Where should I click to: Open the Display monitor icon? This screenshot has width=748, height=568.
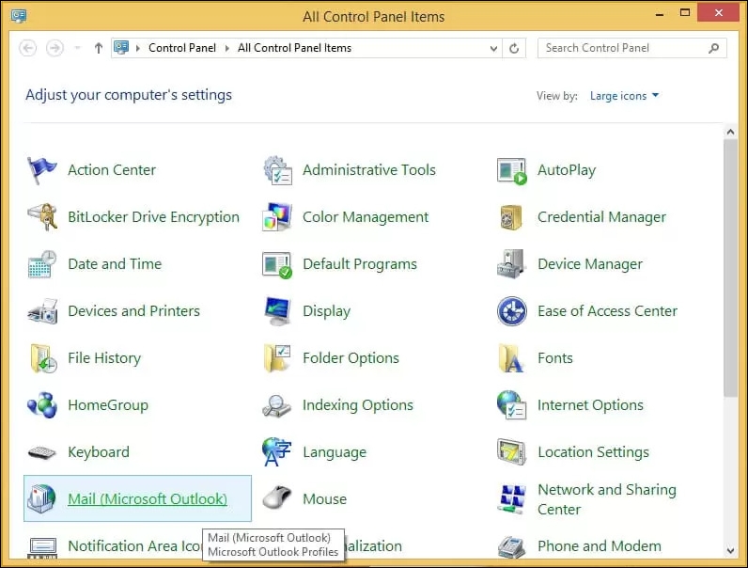click(277, 311)
